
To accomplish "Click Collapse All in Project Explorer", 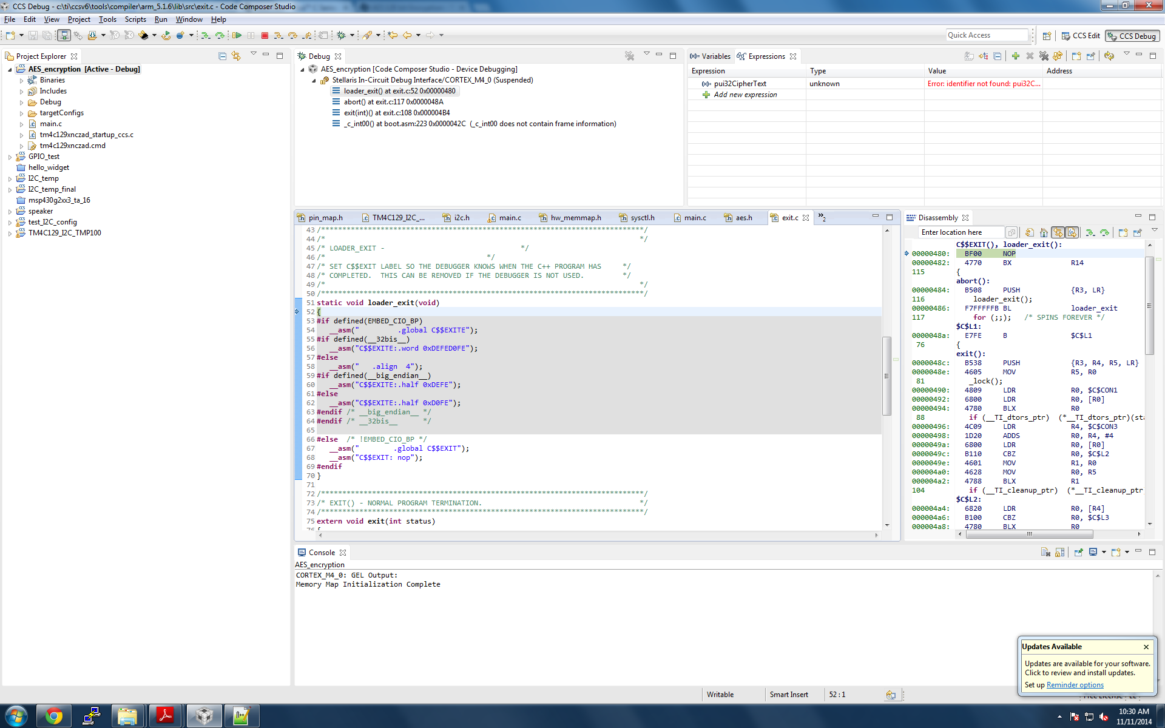I will coord(222,56).
